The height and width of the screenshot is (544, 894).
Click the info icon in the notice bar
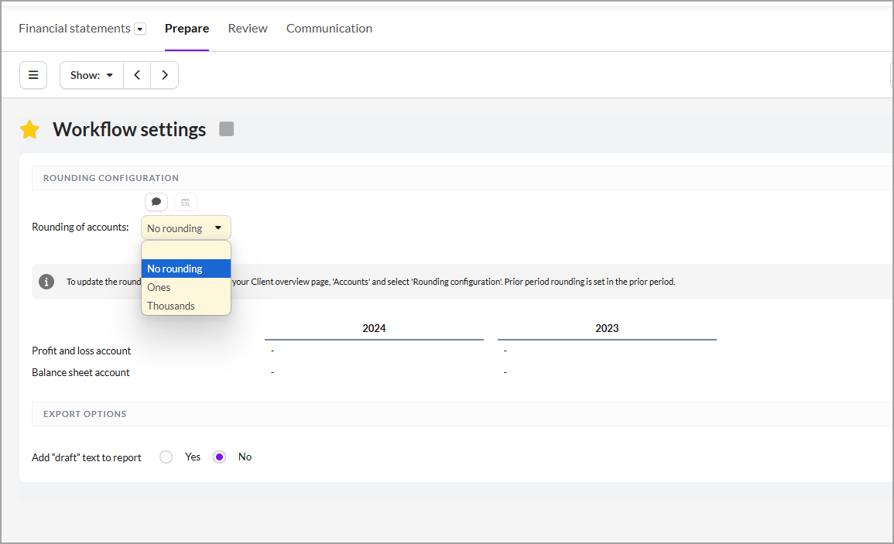click(46, 282)
